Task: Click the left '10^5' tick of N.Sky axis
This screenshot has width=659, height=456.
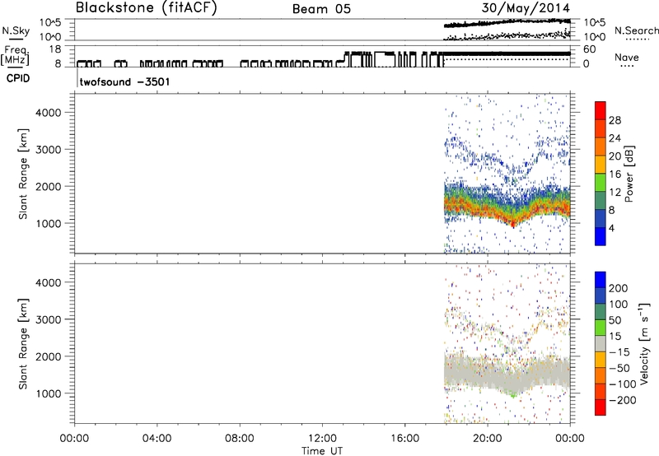Action: (50, 22)
